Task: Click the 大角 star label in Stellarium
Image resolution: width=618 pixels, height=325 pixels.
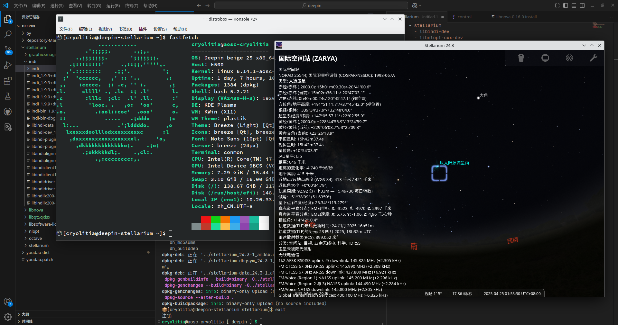Action: [x=483, y=95]
